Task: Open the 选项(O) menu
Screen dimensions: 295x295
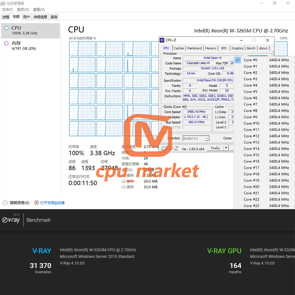Action: point(23,10)
